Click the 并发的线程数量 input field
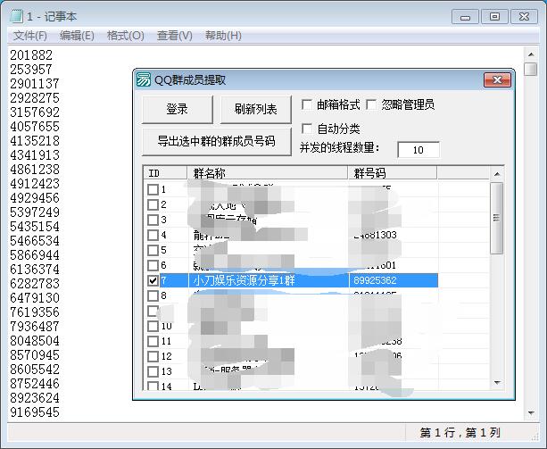Screen dimensions: 547x449 (x=419, y=150)
